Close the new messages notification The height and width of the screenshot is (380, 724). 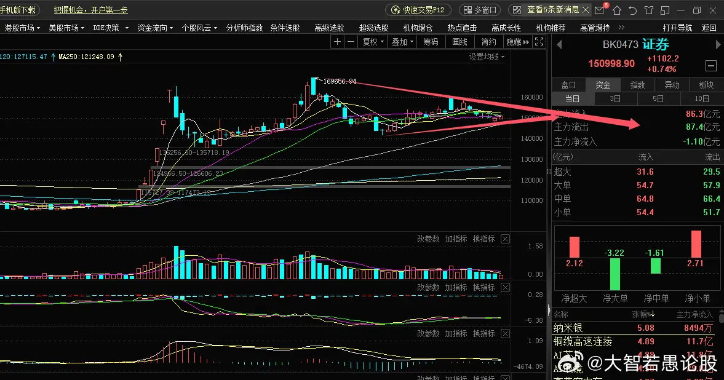click(586, 10)
